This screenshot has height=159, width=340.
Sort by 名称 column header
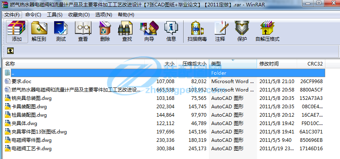tap(74, 64)
